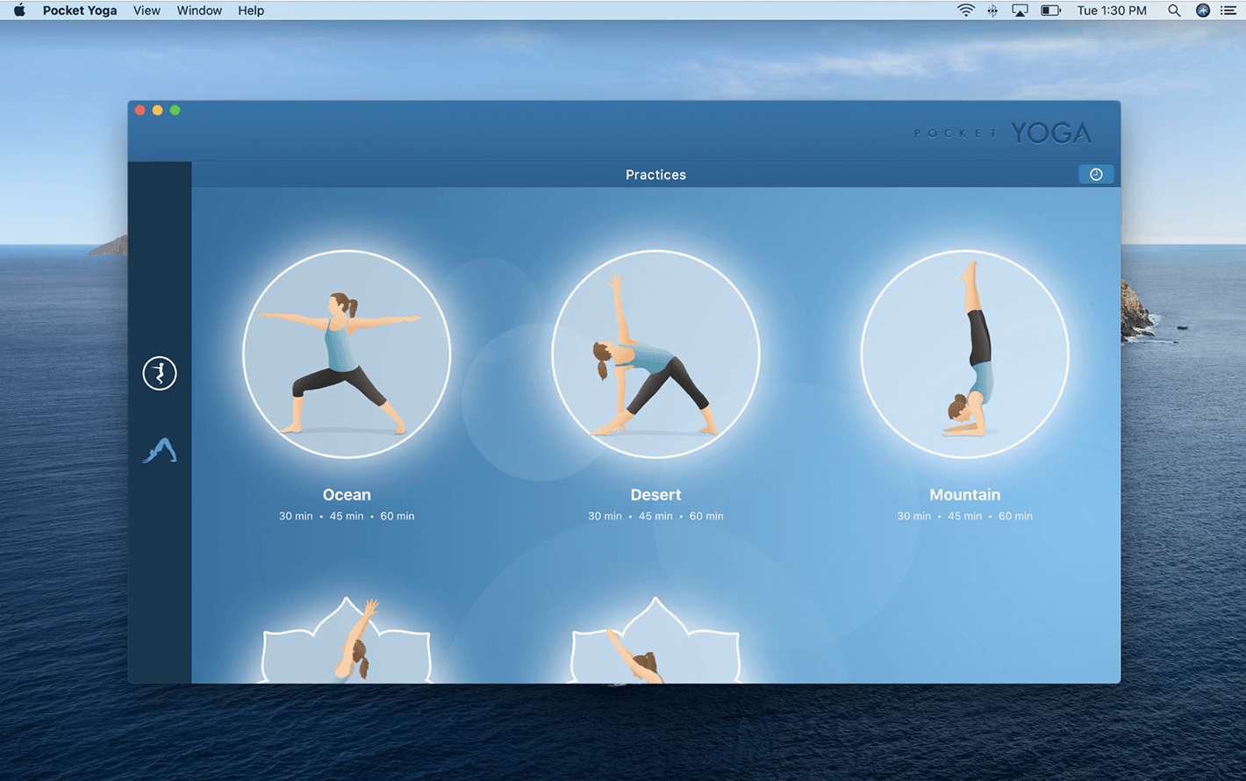Screen dimensions: 1246x781
Task: Open the lotus-framed practice thumbnail beneath Desert
Action: point(655,641)
